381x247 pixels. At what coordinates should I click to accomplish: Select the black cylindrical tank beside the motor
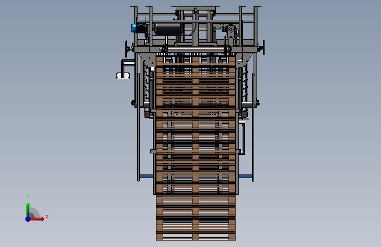(x=168, y=29)
